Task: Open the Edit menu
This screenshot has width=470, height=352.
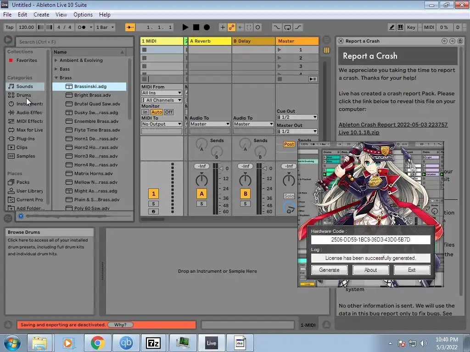Action: point(22,14)
